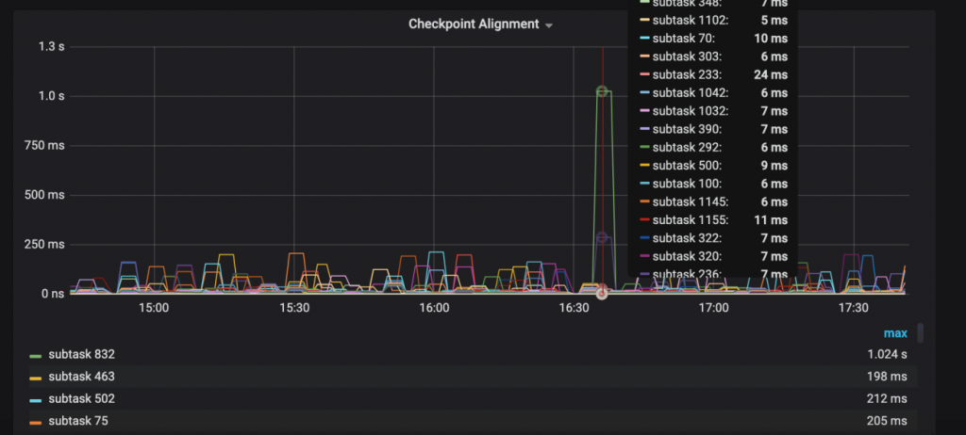The image size is (966, 435).
Task: Click the hover marker at the graph baseline
Action: tap(602, 293)
